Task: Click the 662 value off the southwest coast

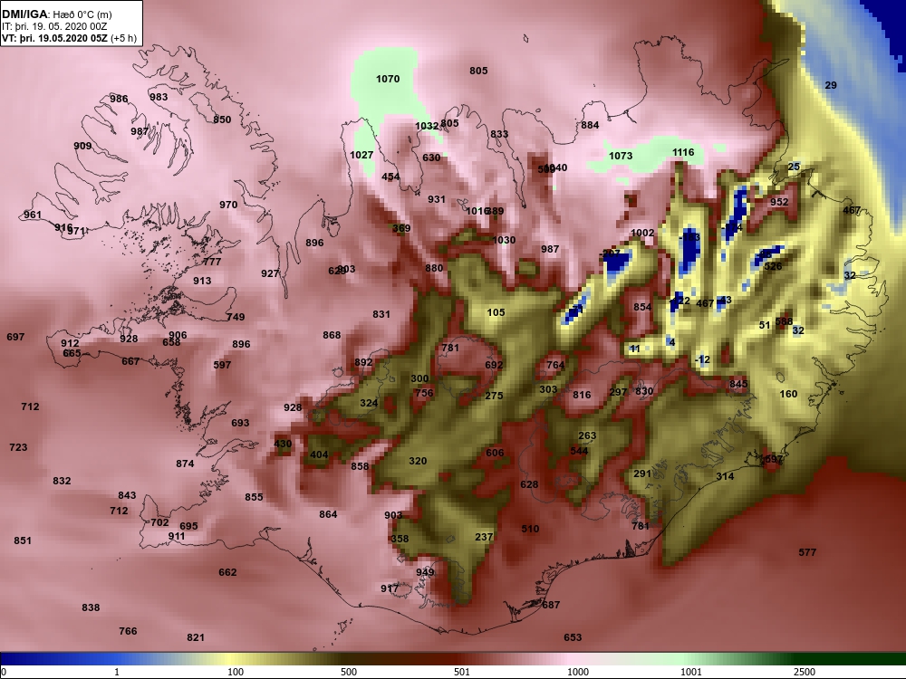Action: click(x=227, y=572)
